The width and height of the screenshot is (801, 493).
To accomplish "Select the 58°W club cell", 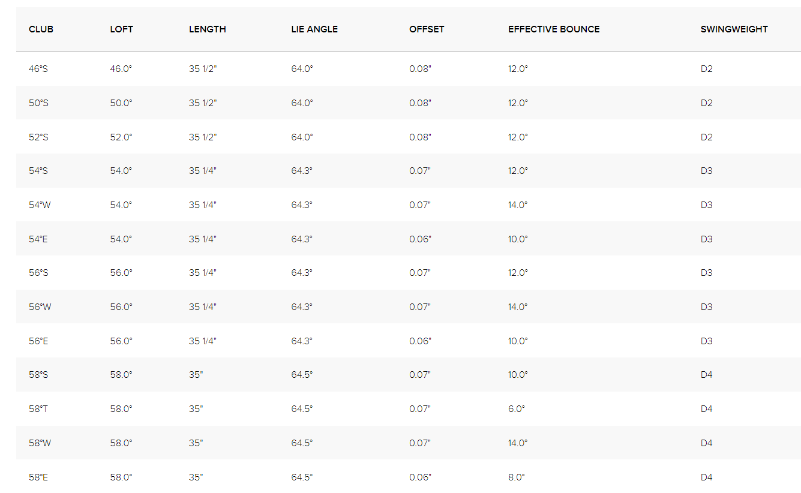I will (x=40, y=443).
